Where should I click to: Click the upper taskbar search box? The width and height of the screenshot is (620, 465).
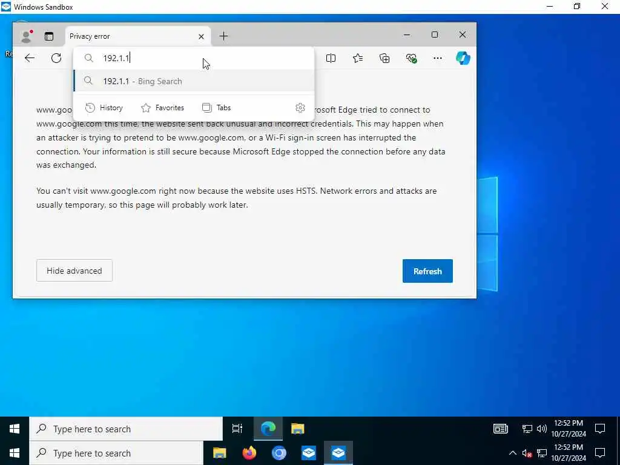point(126,429)
